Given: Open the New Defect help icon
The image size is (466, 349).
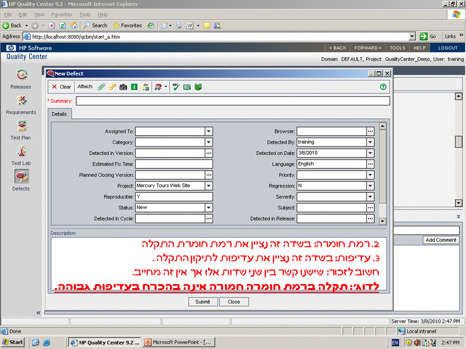Looking at the screenshot, I should tap(383, 87).
